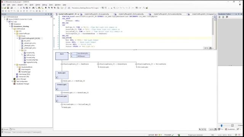244x137 pixels.
Task: Click the Find binoculars toolbar icon
Action: (x=33, y=8)
